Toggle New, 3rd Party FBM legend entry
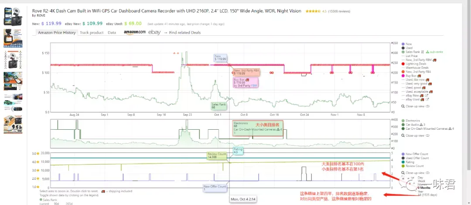 pos(418,60)
